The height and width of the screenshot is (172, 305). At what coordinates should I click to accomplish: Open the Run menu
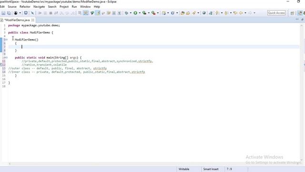pyautogui.click(x=74, y=7)
